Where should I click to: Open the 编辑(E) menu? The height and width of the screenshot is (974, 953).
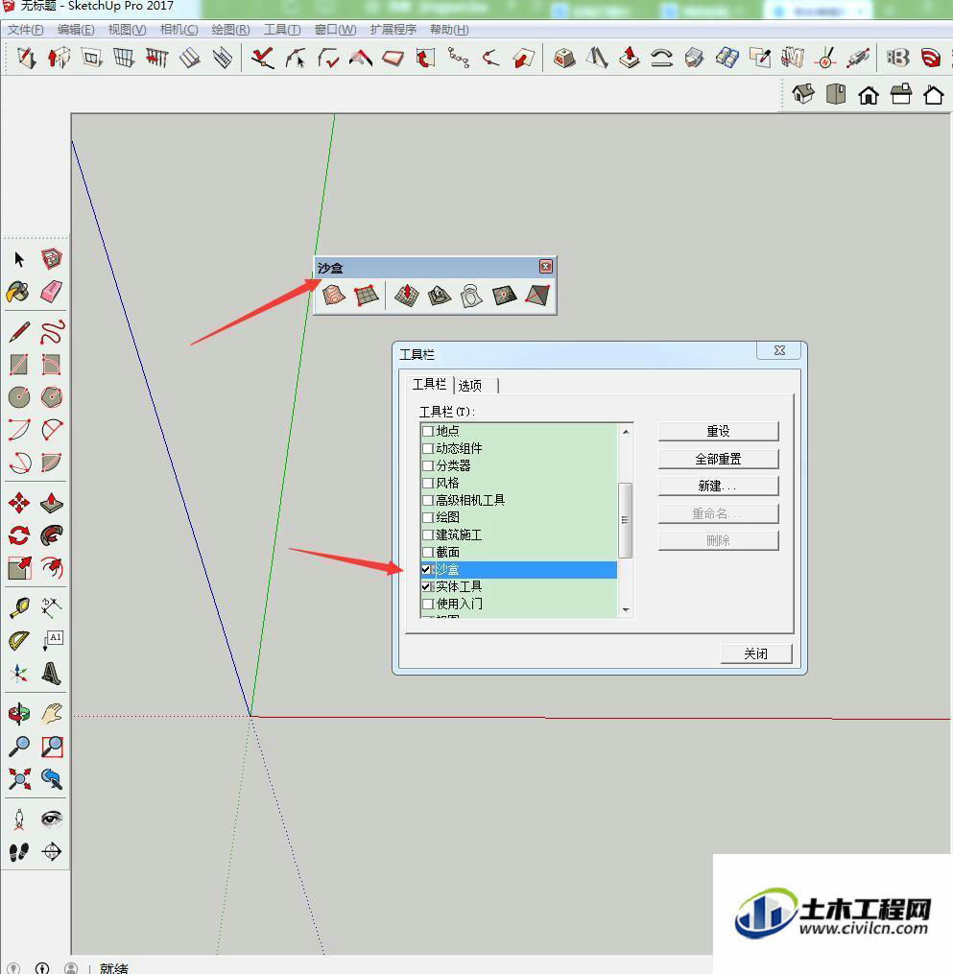[x=76, y=30]
